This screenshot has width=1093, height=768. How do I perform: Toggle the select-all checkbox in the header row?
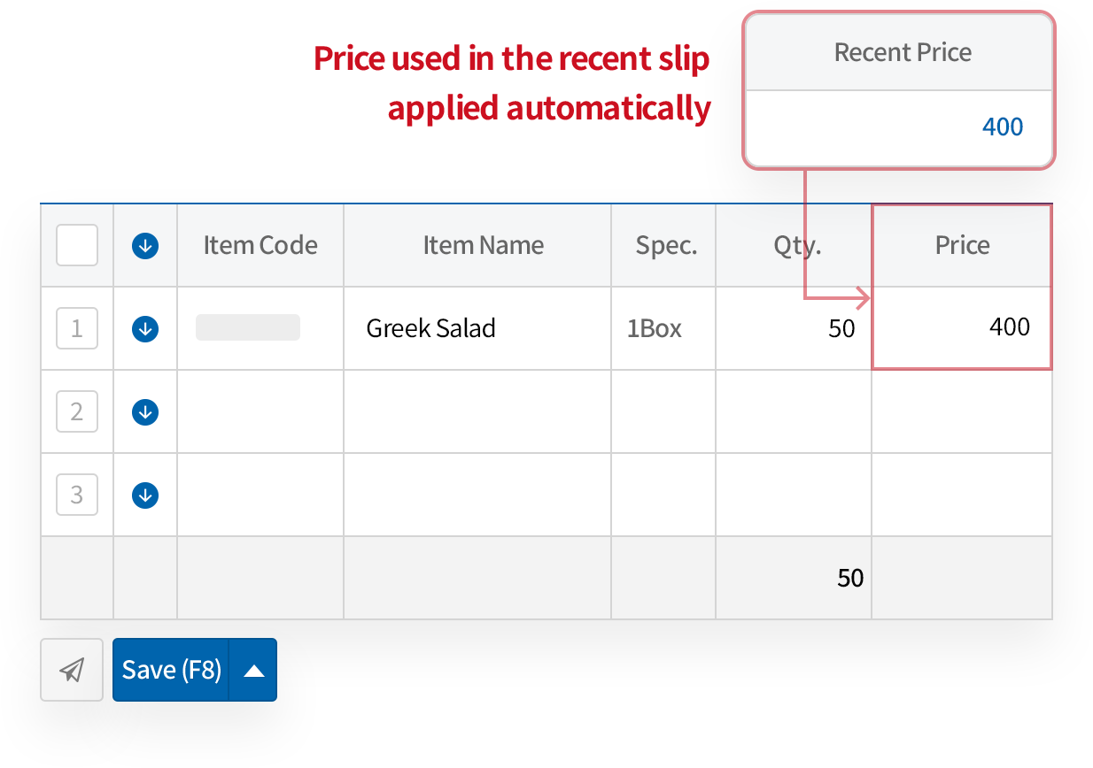(x=76, y=245)
